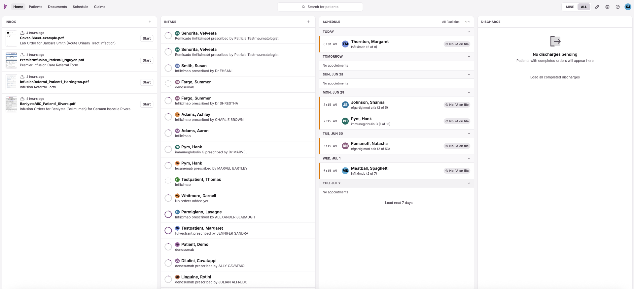The image size is (634, 289).
Task: Switch filter to MINE
Action: click(570, 7)
